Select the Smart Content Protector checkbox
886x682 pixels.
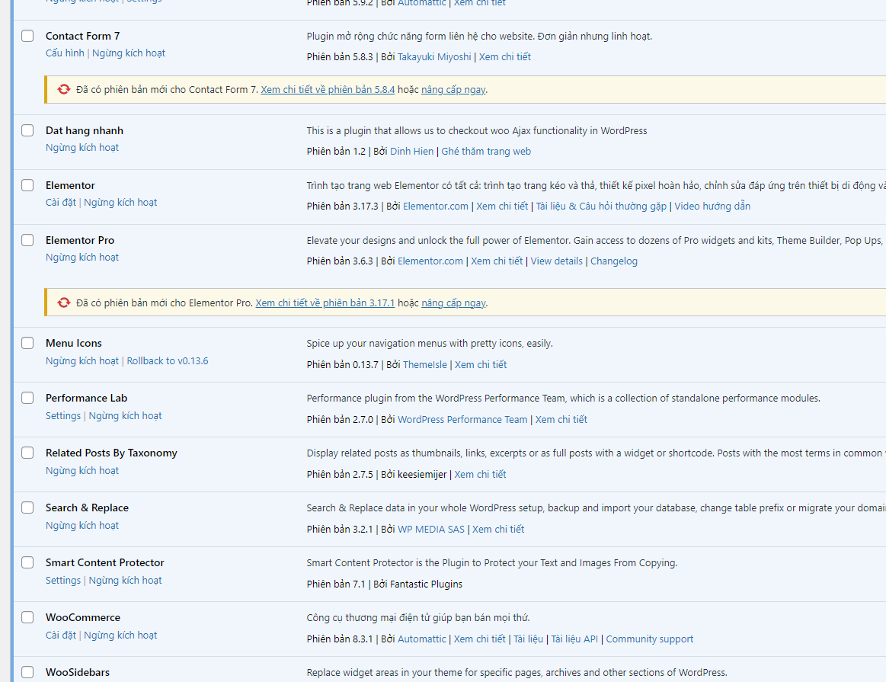tap(27, 562)
